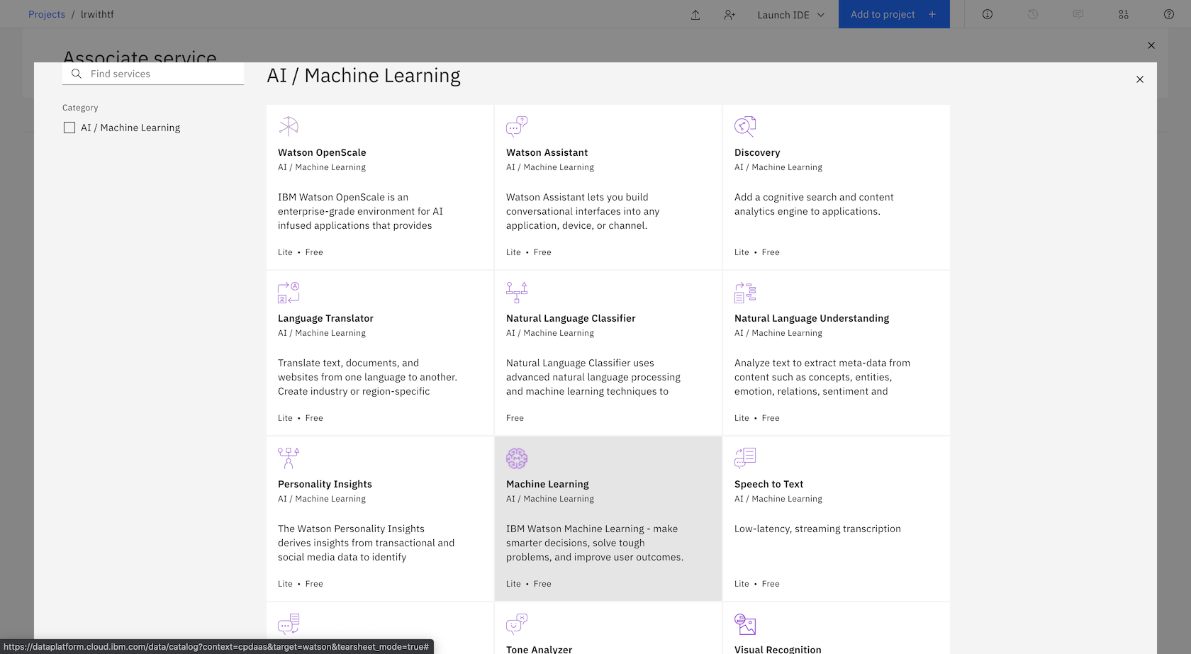The width and height of the screenshot is (1191, 654).
Task: Click the Tone Analyzer icon
Action: coord(517,624)
